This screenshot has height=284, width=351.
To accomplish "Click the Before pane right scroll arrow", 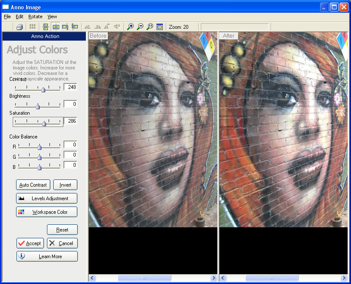I will (214, 278).
